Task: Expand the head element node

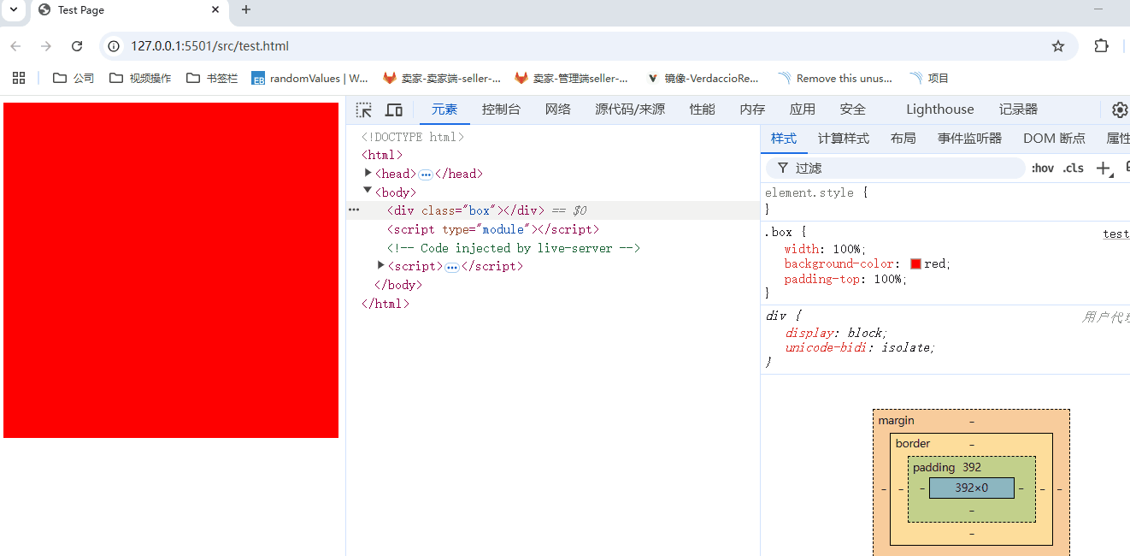Action: [x=368, y=173]
